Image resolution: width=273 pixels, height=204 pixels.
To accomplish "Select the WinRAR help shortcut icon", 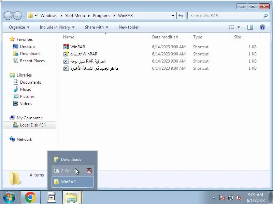I will 66,54.
